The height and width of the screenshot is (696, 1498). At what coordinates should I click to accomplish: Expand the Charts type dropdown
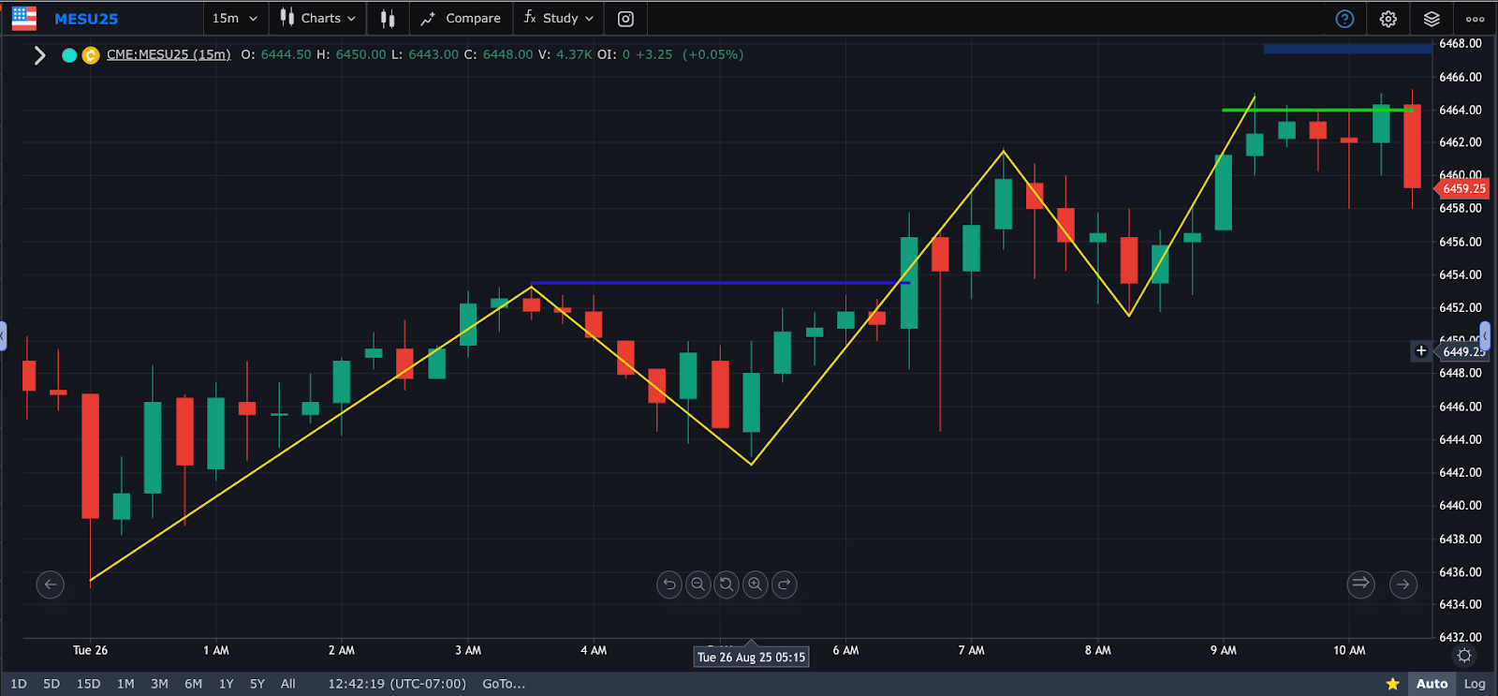[318, 19]
